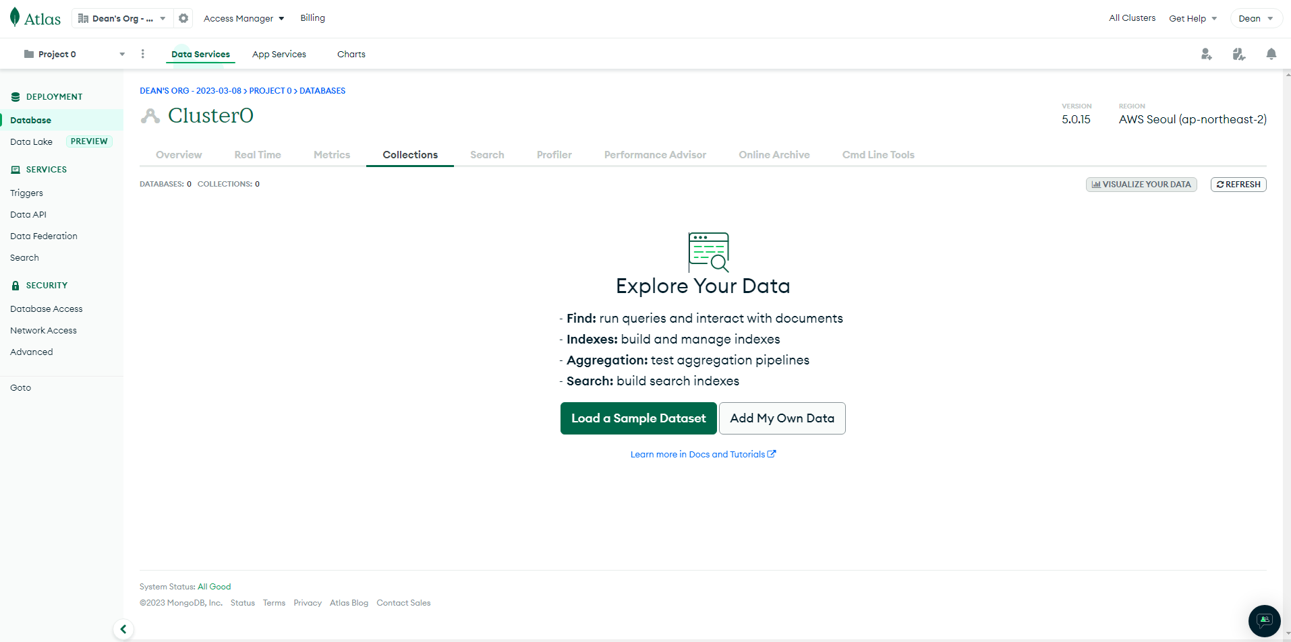Click the PROJECT 0 breadcrumb

(270, 91)
